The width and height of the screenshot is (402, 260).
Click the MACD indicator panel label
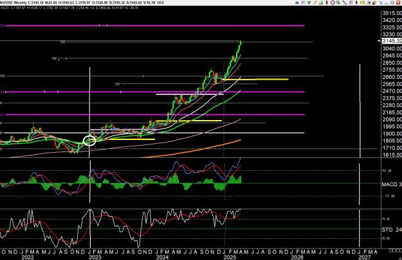point(392,184)
